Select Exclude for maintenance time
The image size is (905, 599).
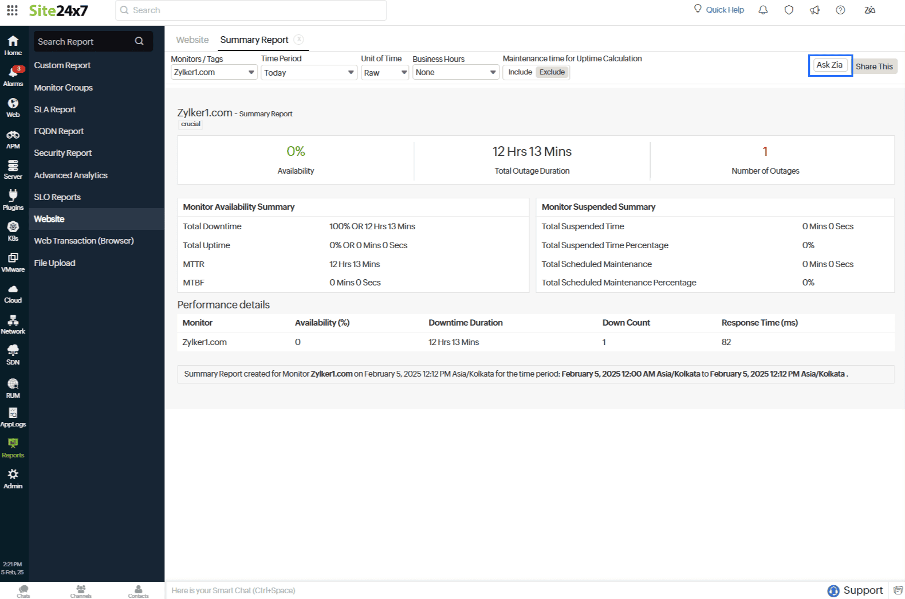point(552,72)
